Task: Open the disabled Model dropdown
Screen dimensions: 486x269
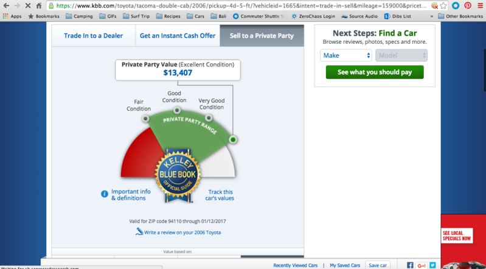Action: [x=401, y=55]
